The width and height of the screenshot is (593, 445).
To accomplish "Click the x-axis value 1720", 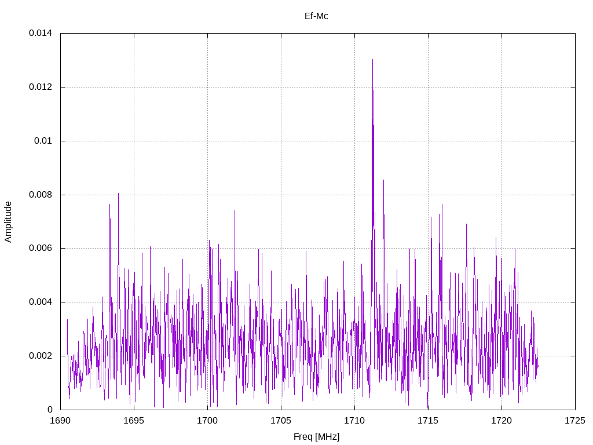I will pyautogui.click(x=502, y=421).
